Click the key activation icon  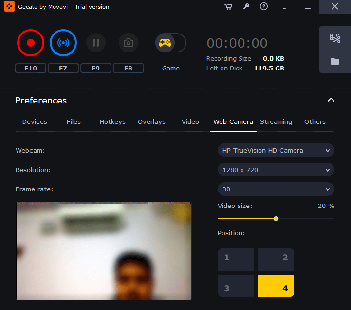pos(246,6)
